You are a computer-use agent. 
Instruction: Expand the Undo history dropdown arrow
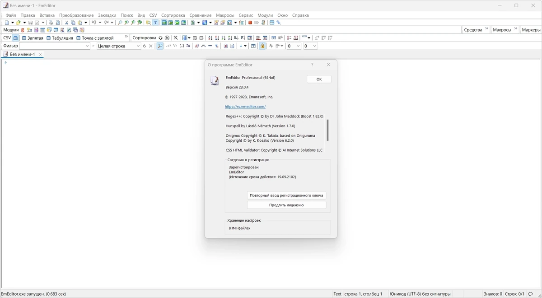coord(100,23)
